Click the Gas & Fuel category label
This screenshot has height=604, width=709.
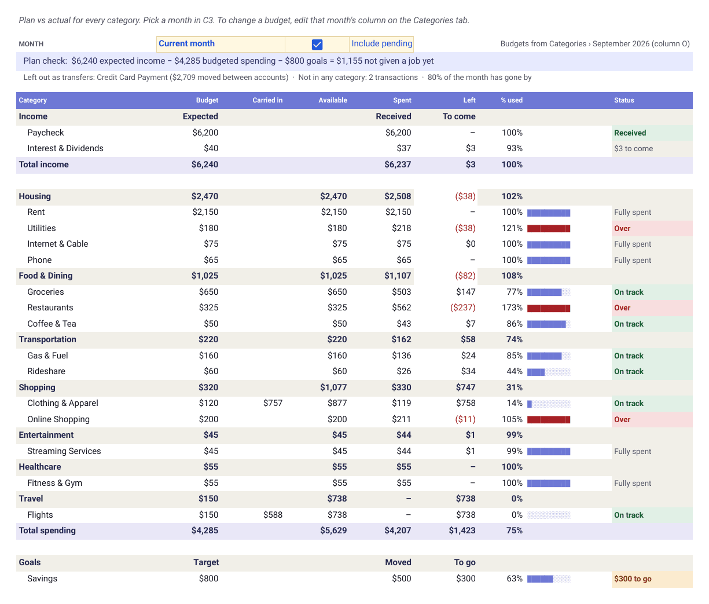[47, 356]
